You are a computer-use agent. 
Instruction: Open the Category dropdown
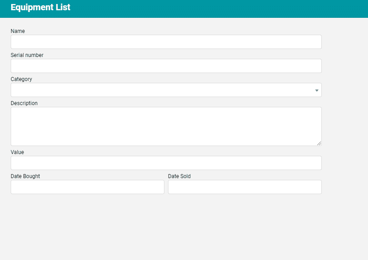tap(166, 90)
